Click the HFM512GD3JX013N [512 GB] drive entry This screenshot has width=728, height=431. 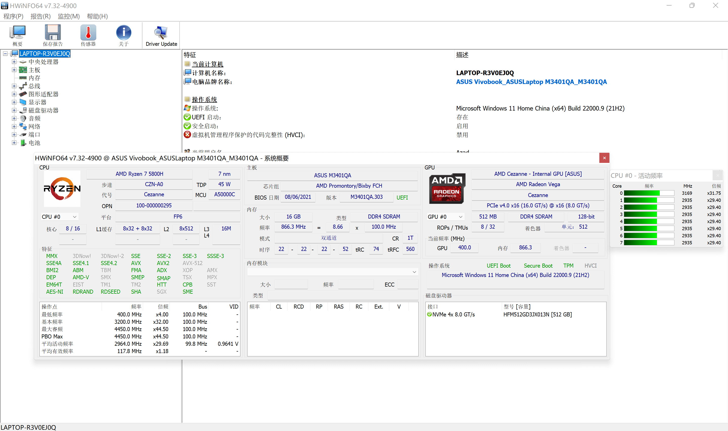(x=537, y=315)
